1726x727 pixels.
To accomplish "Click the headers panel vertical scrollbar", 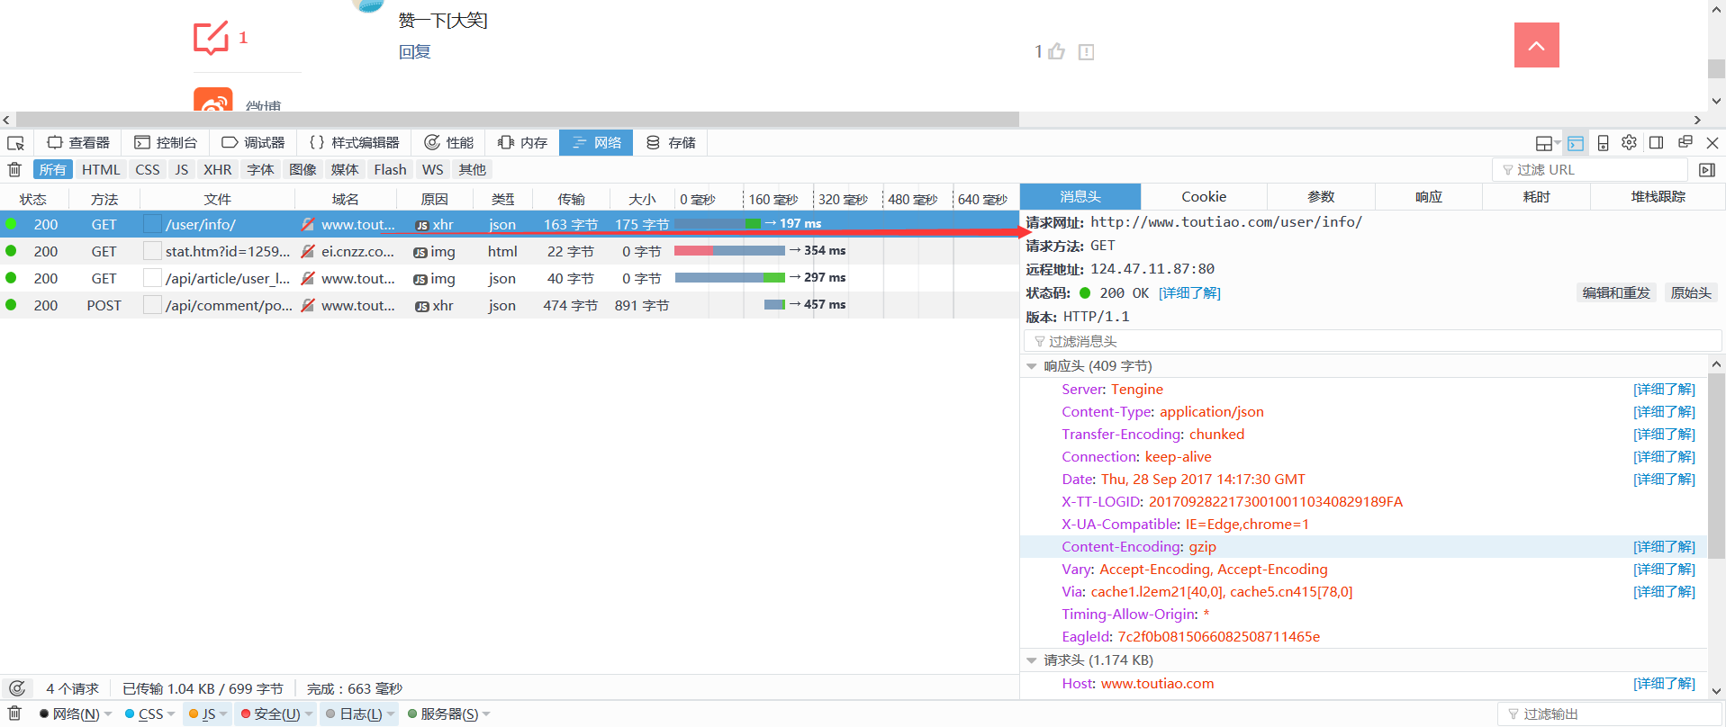I will [x=1716, y=466].
